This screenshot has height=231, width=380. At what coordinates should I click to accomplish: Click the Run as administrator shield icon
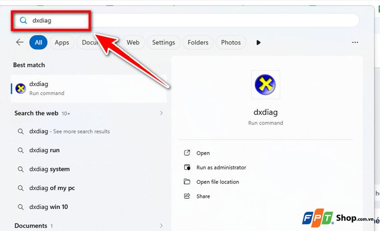(x=187, y=167)
